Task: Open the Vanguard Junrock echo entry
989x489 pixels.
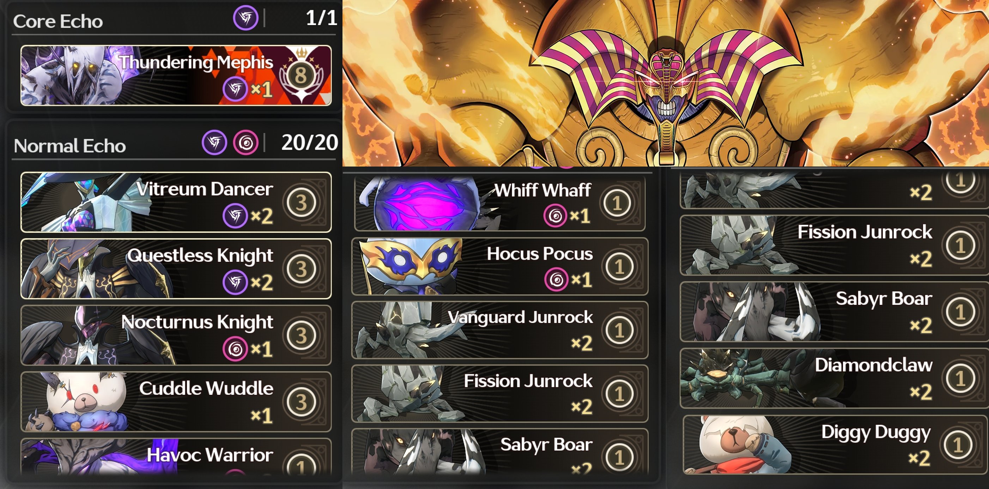Action: tap(500, 330)
